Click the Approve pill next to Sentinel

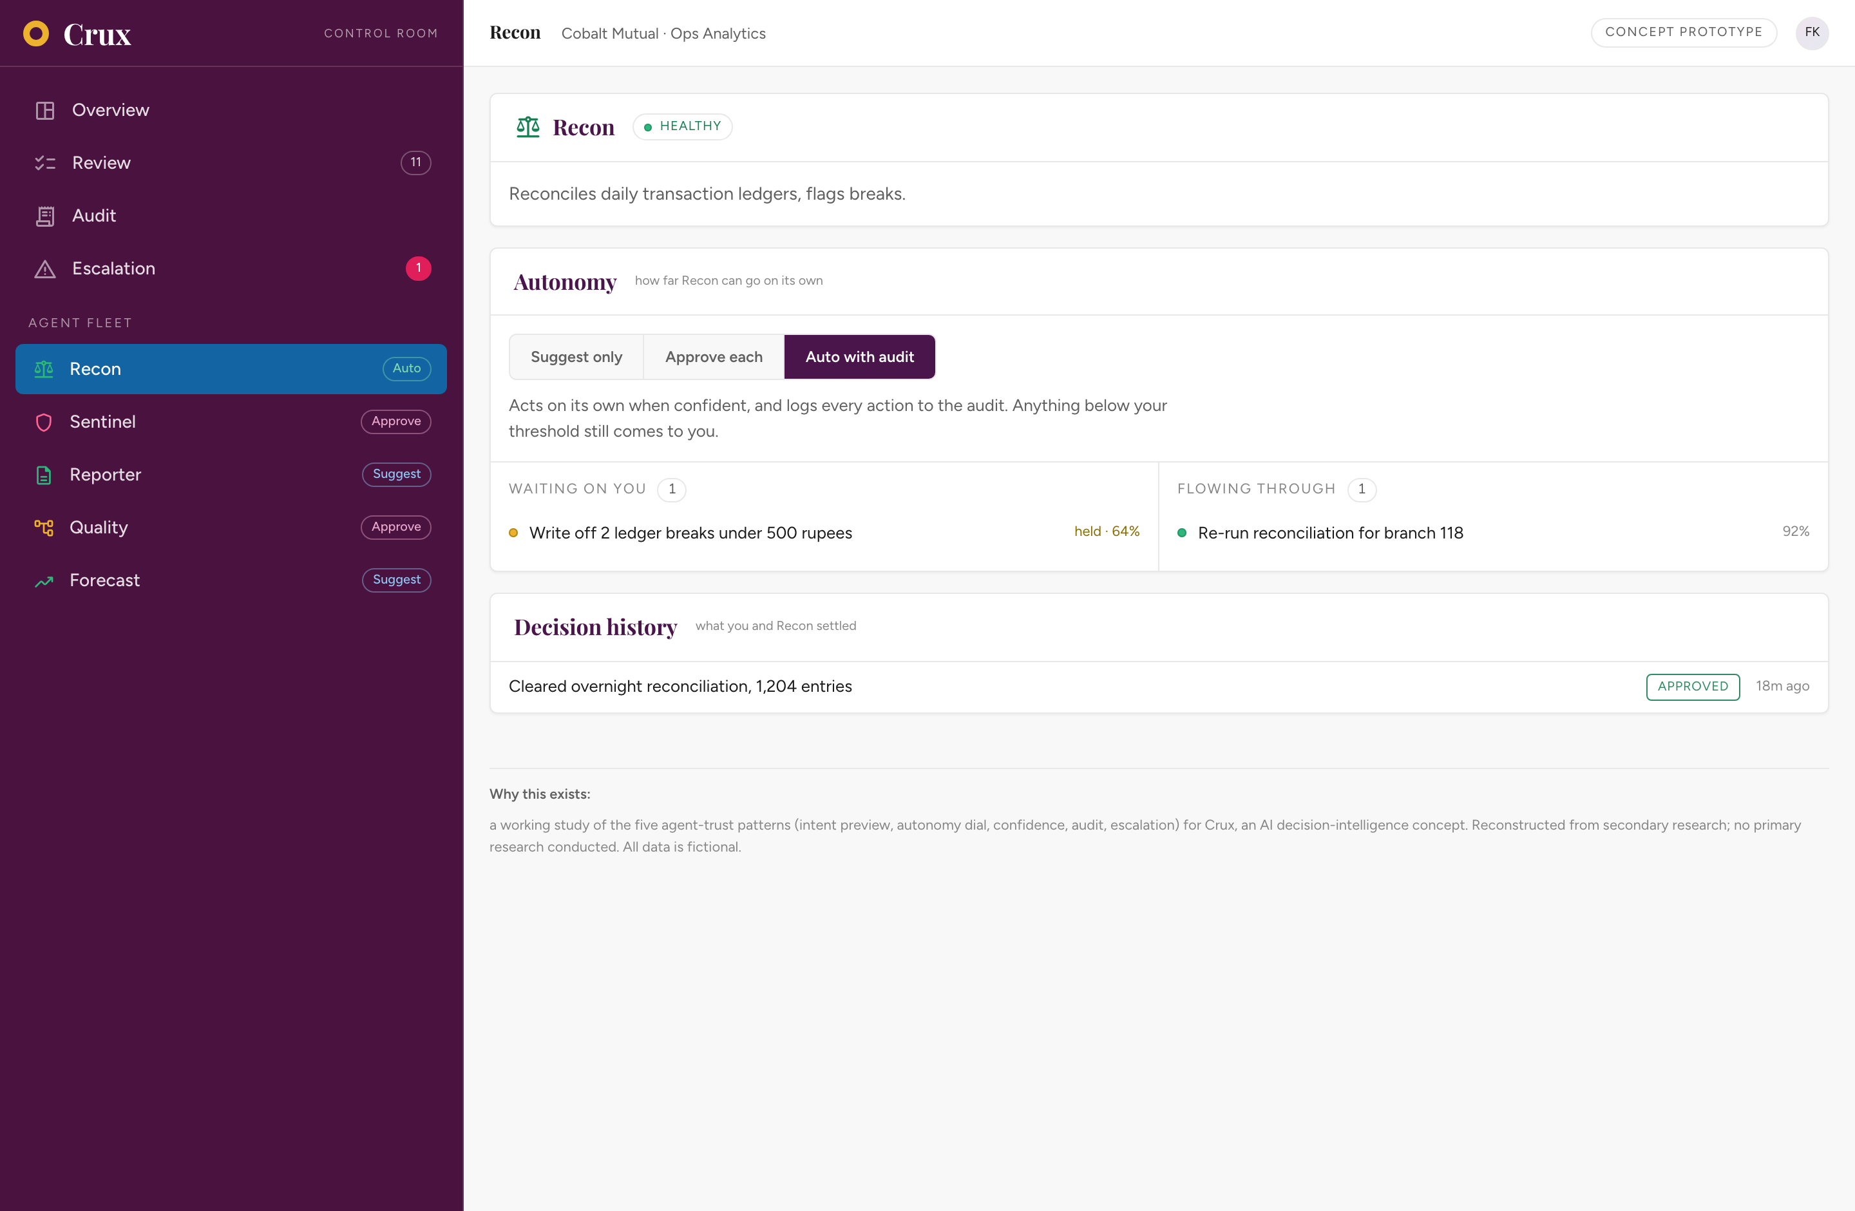coord(396,421)
